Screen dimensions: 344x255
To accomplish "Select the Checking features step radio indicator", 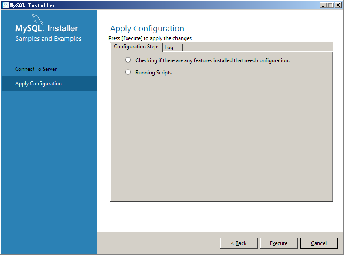I will [128, 60].
